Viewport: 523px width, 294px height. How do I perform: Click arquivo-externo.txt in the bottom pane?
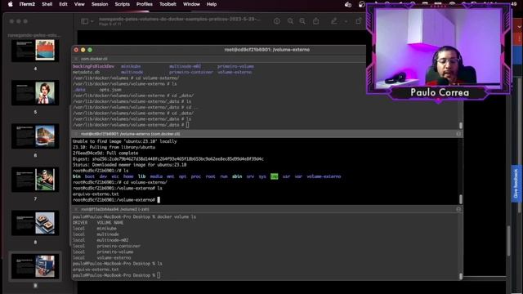pos(96,269)
